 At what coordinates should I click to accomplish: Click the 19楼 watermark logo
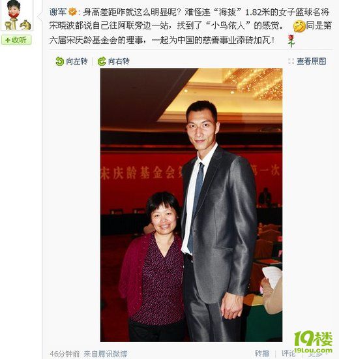[x=313, y=339]
